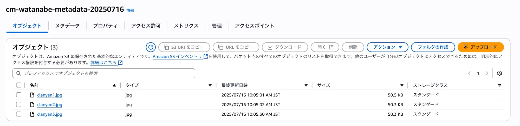520x126 pixels.
Task: Click the 2025/07/16 10:05:02 AM JST timestamp
Action: point(251,105)
